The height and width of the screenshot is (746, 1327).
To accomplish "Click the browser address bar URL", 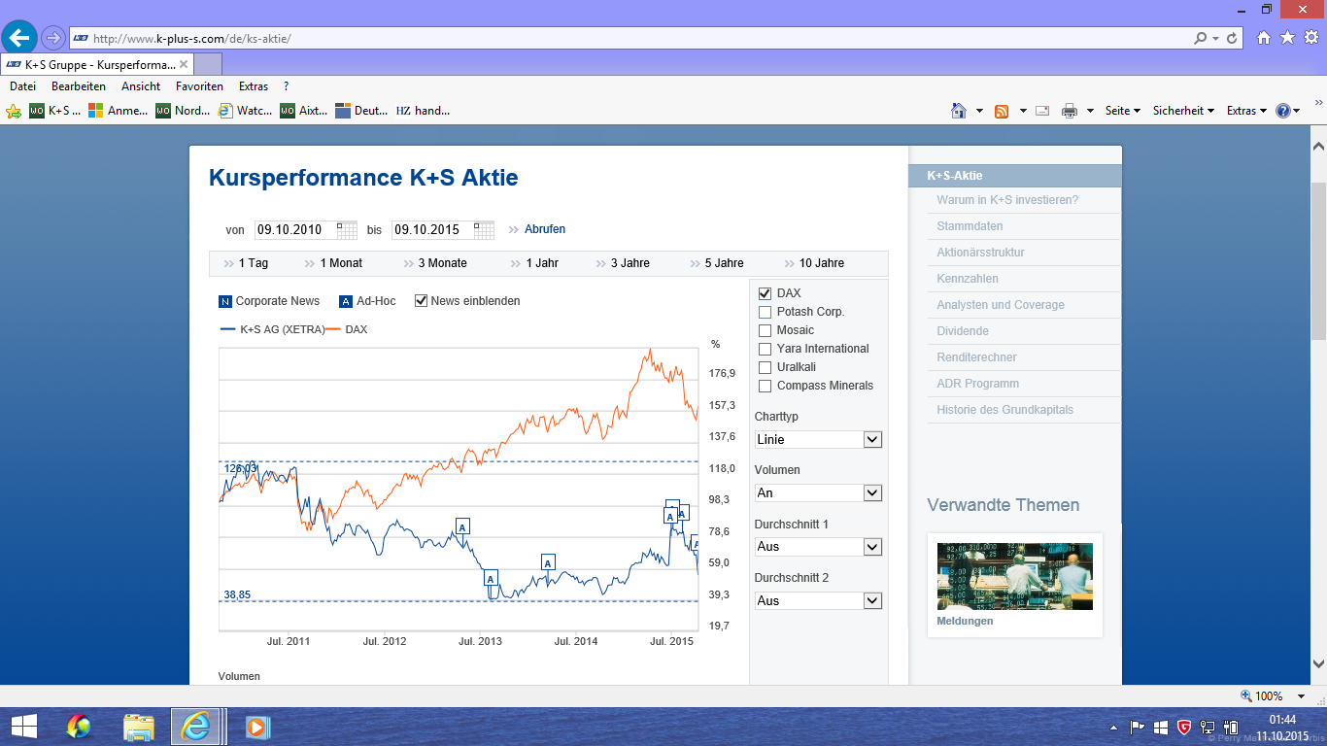I will 192,39.
